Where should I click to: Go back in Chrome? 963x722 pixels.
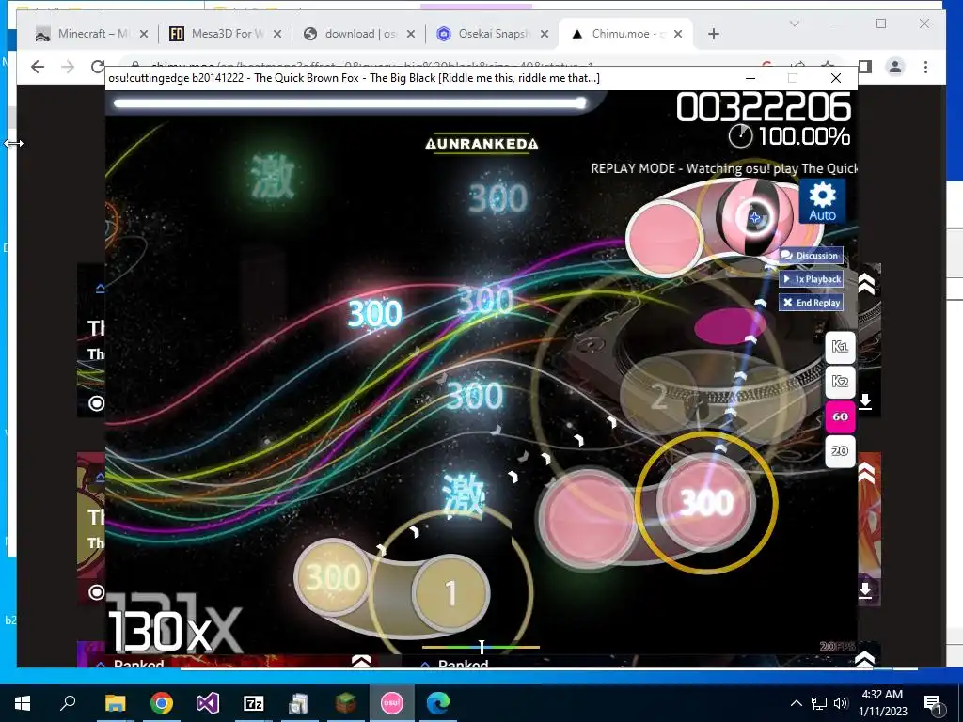tap(38, 67)
